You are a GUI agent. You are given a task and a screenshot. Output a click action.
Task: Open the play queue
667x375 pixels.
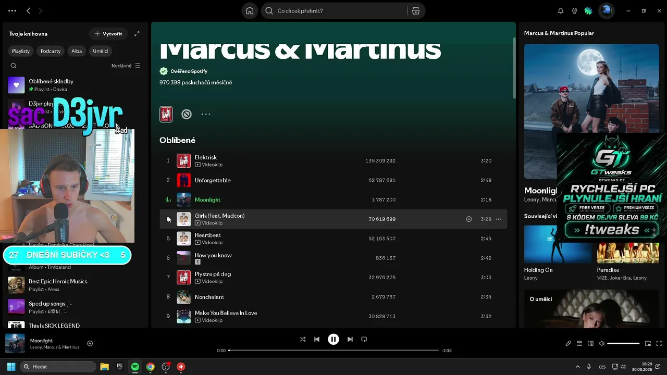coord(579,344)
